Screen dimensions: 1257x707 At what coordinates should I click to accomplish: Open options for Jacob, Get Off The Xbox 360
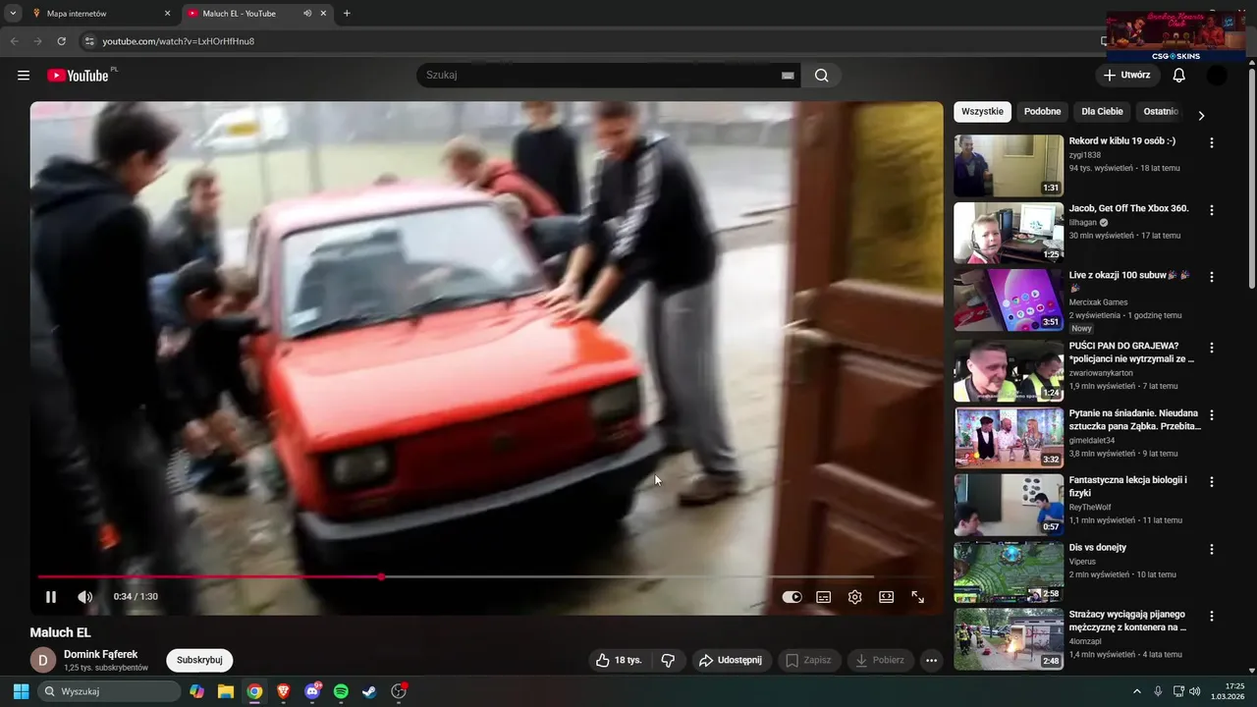[1211, 210]
